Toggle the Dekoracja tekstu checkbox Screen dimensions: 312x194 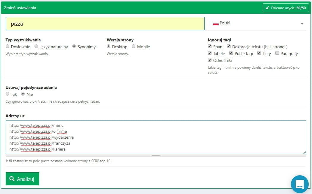click(x=229, y=46)
